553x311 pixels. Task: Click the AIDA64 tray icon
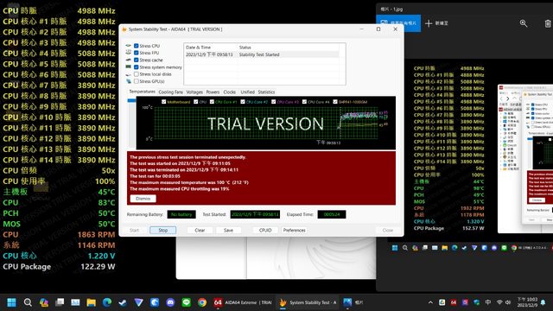tap(454, 302)
